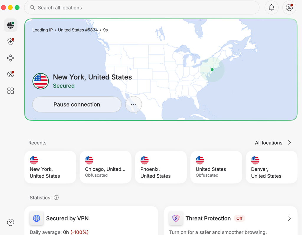The width and height of the screenshot is (302, 235).
Task: Click the macOS green fullscreen window button
Action: (17, 7)
